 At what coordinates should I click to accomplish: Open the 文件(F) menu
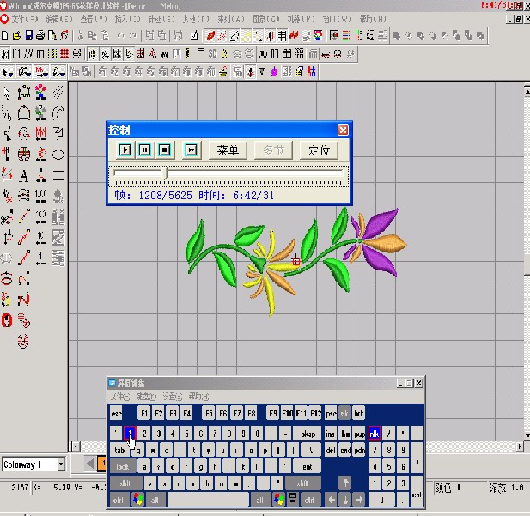[x=25, y=19]
